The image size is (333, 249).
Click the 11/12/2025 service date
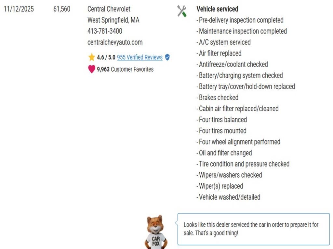(x=19, y=9)
